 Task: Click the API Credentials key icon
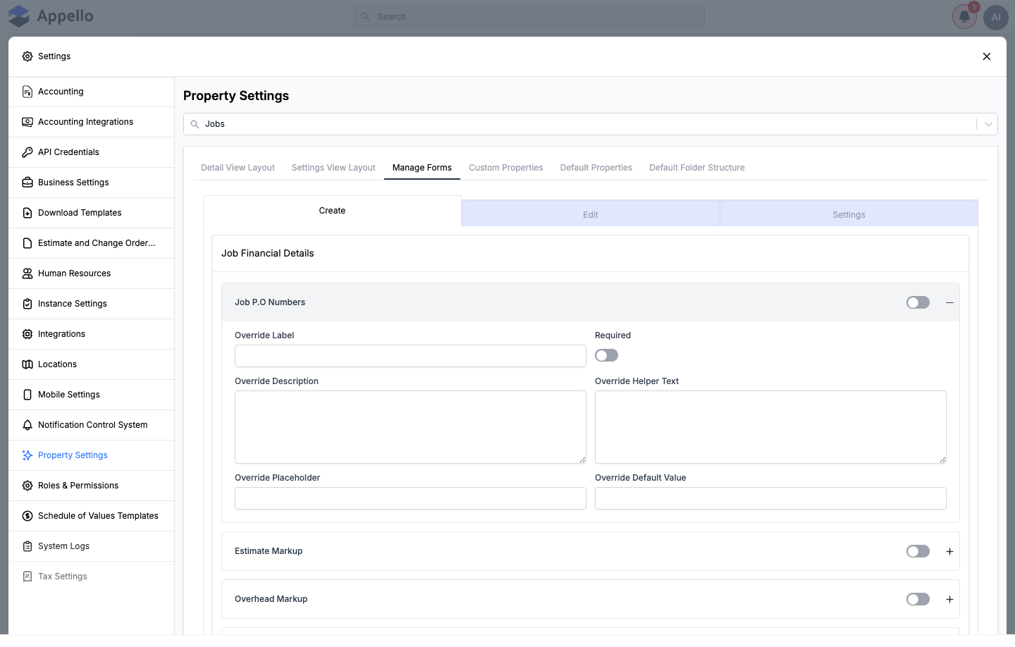pos(27,152)
